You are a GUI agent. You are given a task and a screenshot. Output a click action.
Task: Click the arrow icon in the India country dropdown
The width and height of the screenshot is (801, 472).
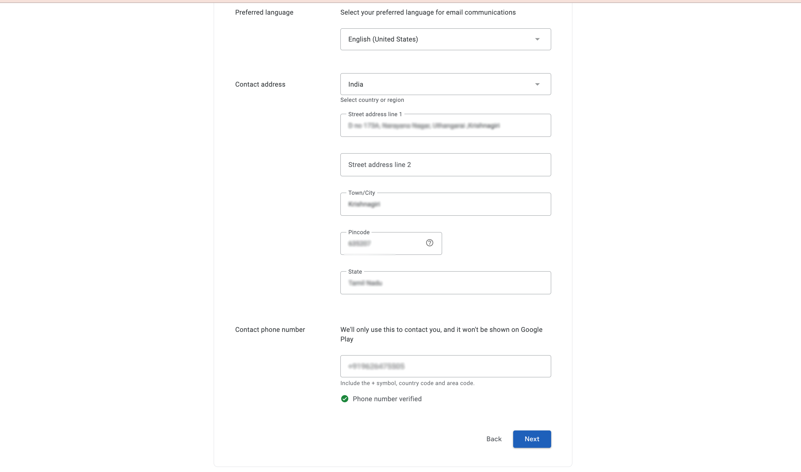coord(537,84)
